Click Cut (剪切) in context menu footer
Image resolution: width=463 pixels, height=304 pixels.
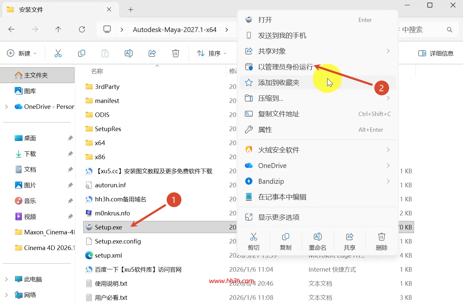pyautogui.click(x=254, y=242)
